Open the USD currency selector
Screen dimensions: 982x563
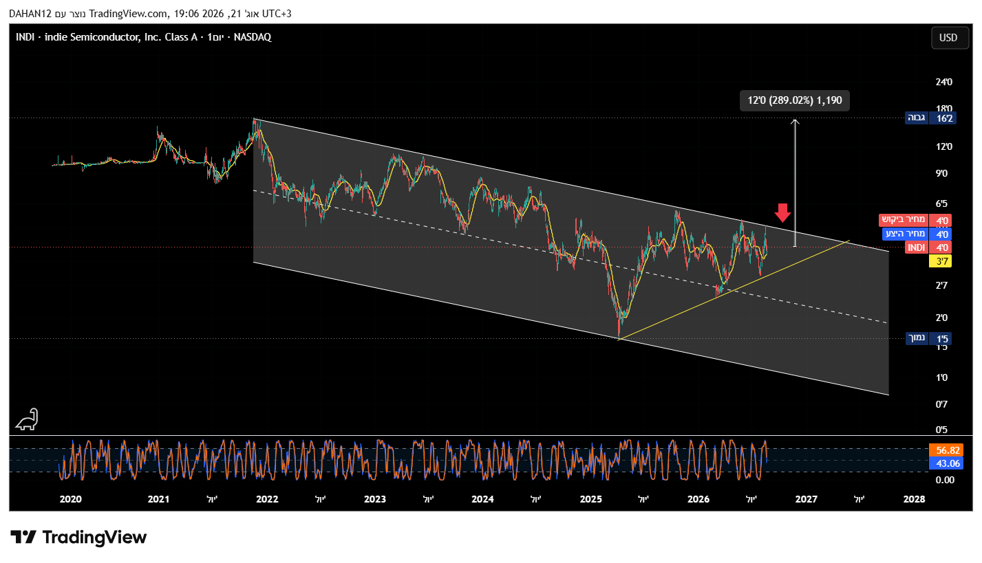click(x=948, y=38)
